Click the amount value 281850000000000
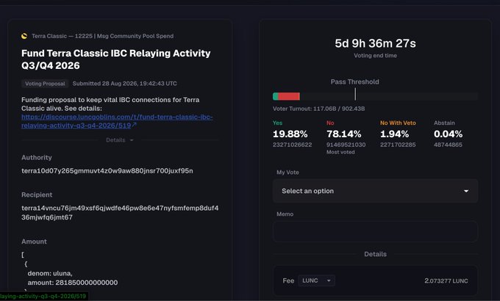The height and width of the screenshot is (301, 500). click(x=87, y=283)
